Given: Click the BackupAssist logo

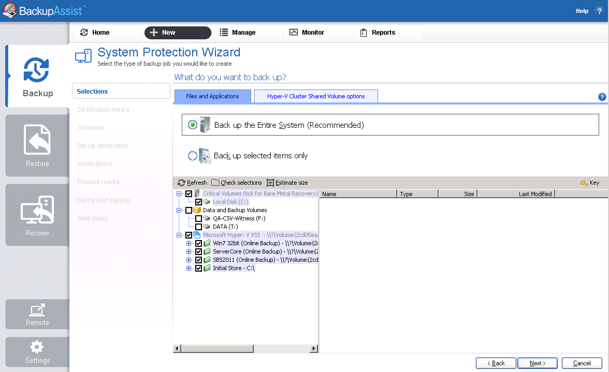Looking at the screenshot, I should (44, 10).
